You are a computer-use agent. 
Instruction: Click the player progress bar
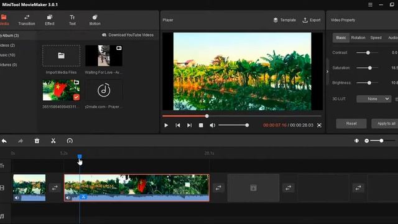[242, 116]
